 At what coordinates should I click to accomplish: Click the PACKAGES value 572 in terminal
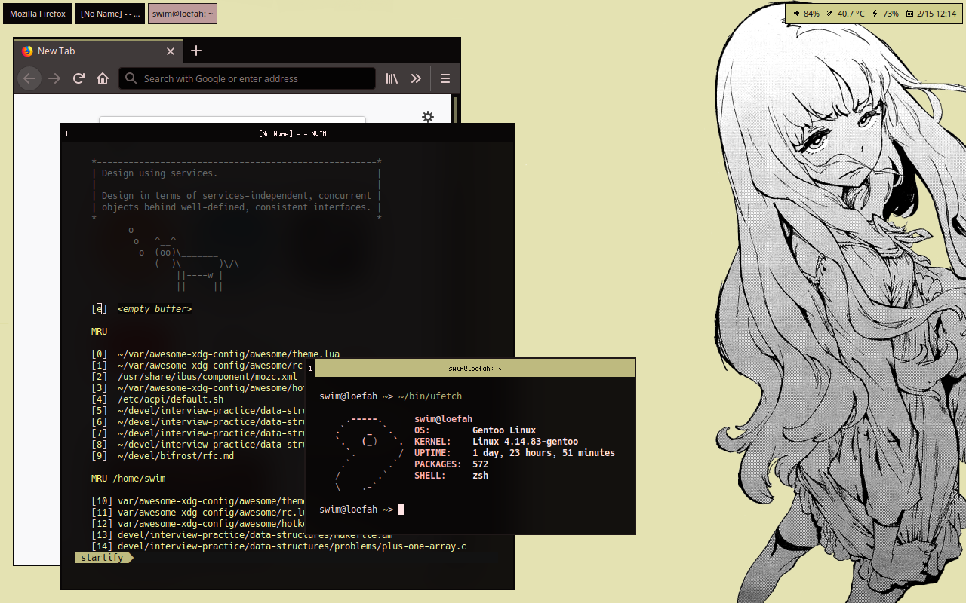(481, 464)
